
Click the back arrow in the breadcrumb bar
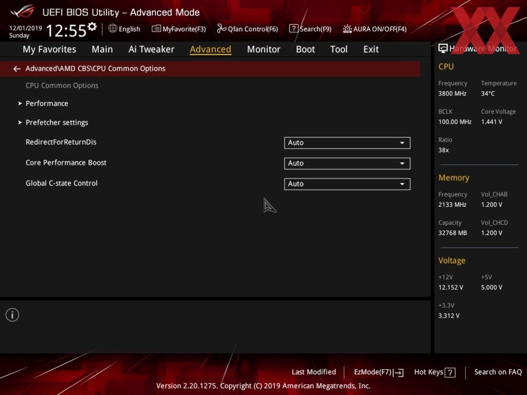click(x=17, y=69)
